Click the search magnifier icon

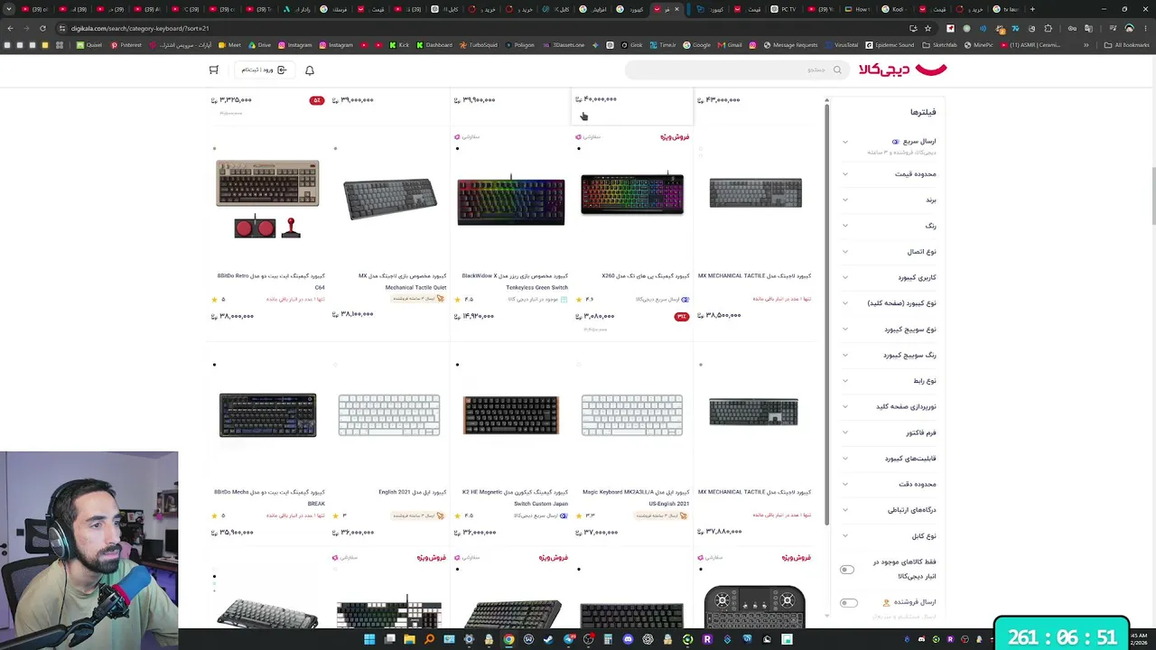(837, 70)
